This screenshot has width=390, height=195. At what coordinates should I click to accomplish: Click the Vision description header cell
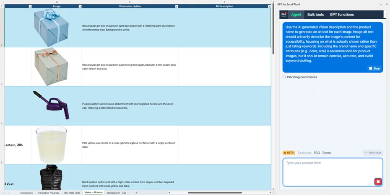tap(130, 6)
